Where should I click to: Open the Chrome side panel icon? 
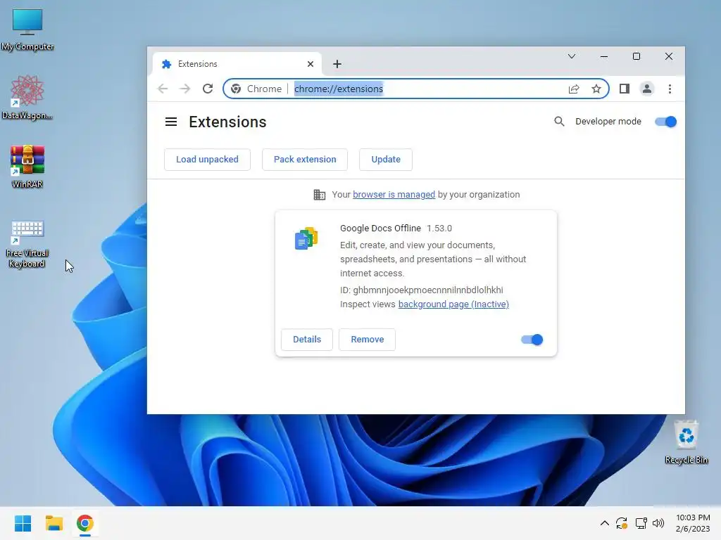pyautogui.click(x=624, y=89)
